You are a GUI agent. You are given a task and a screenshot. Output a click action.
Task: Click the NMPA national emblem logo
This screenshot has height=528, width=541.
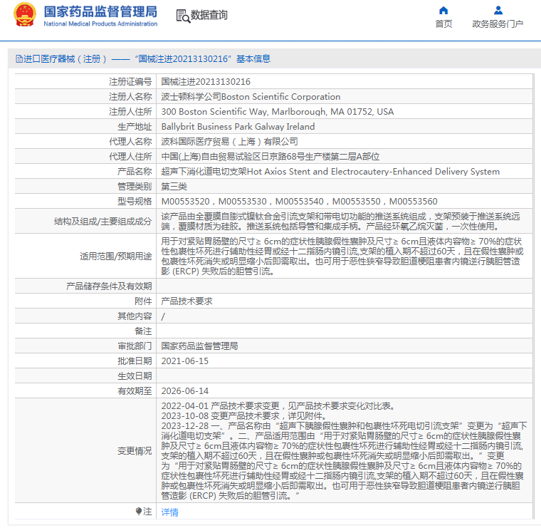pyautogui.click(x=25, y=15)
